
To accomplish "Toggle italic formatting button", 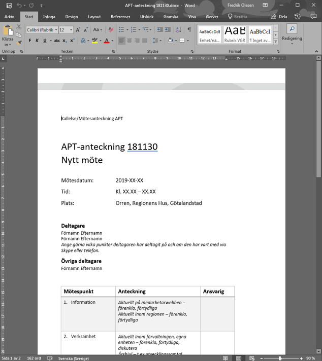I will point(37,41).
